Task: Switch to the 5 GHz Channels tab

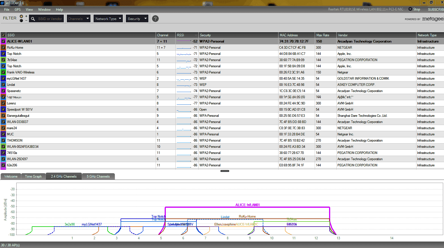Action: pos(98,176)
